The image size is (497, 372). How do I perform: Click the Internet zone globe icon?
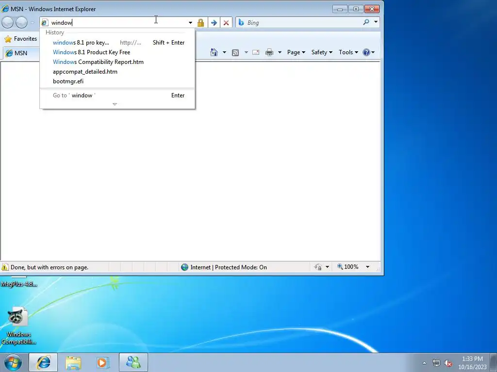[x=184, y=267]
